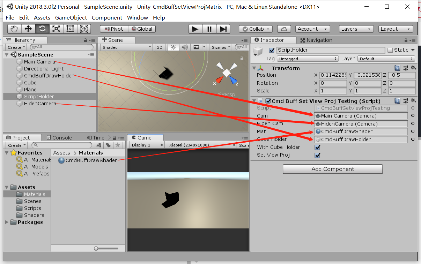Open the File menu
The height and width of the screenshot is (264, 421).
(10, 17)
